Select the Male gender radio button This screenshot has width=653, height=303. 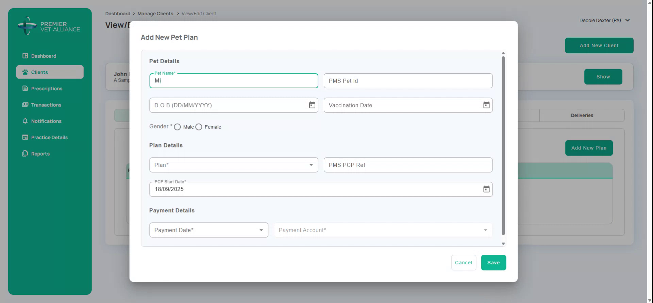[x=177, y=127]
